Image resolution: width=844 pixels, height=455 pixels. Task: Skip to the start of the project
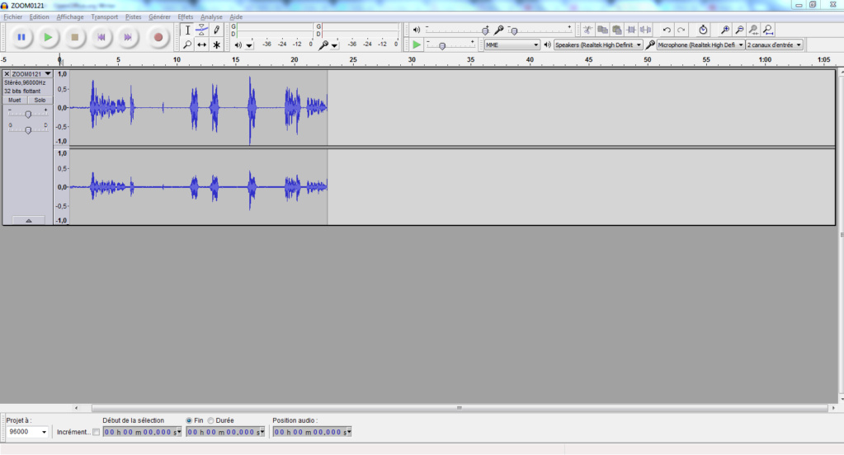(x=101, y=38)
